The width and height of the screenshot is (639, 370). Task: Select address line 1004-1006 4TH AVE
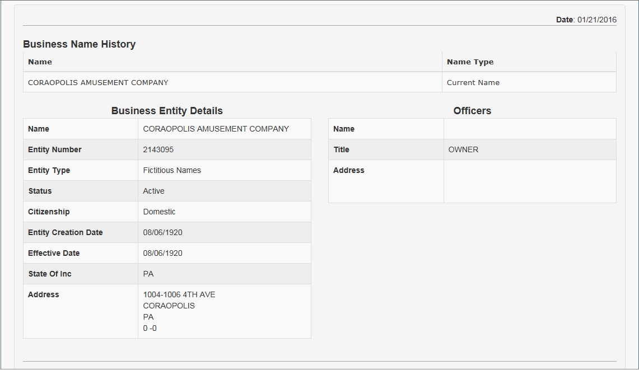pos(179,294)
